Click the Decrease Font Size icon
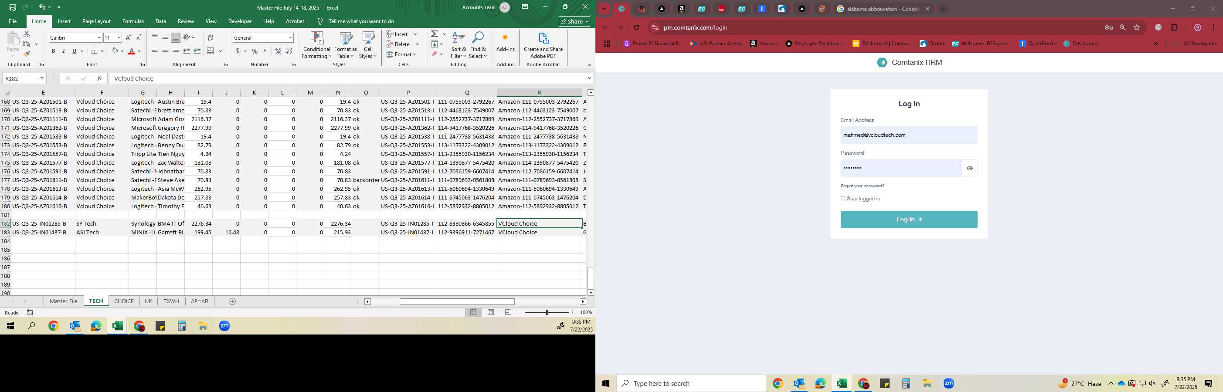The image size is (1223, 392). click(139, 37)
